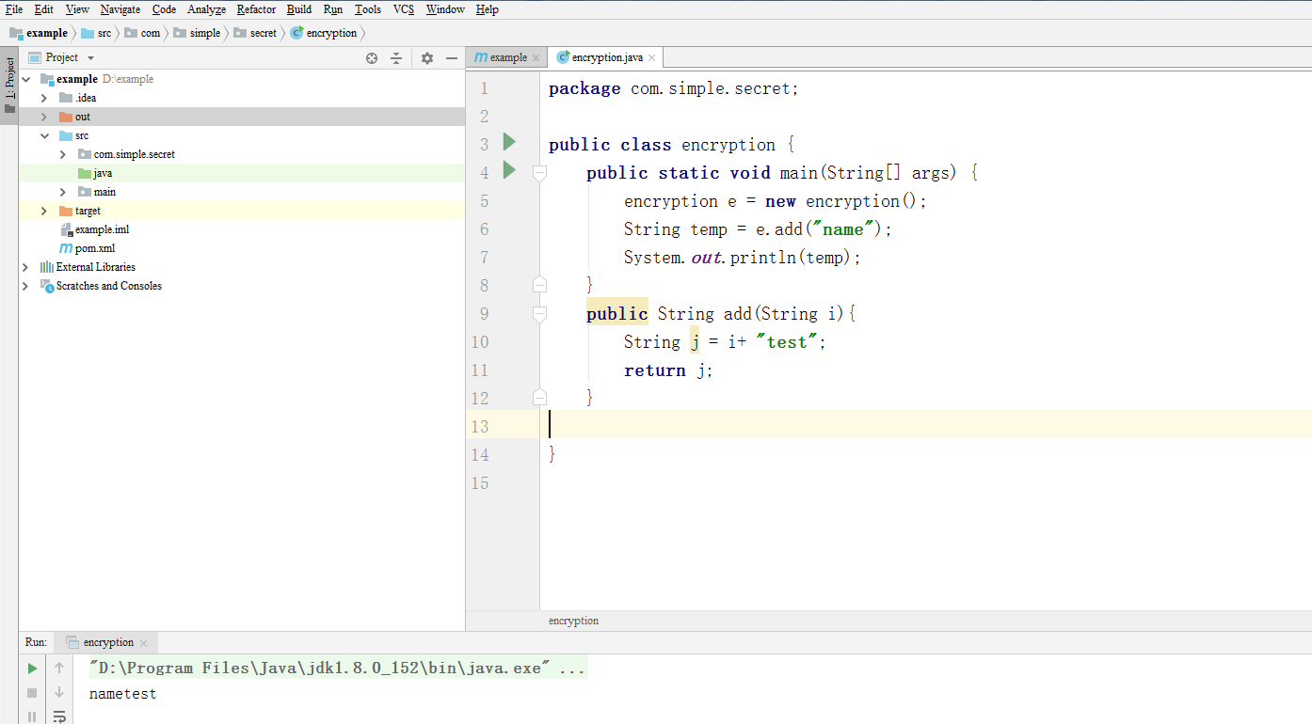
Task: Expand Scratches and Consoles node
Action: point(25,286)
